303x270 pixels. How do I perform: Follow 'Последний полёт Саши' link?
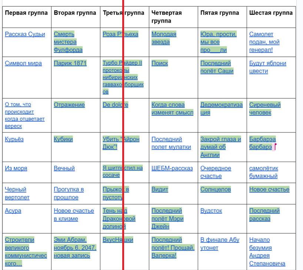point(217,67)
